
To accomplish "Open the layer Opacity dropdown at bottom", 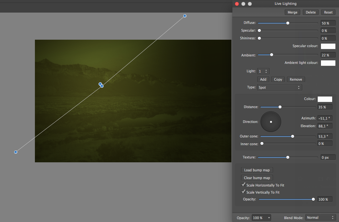I will 261,217.
